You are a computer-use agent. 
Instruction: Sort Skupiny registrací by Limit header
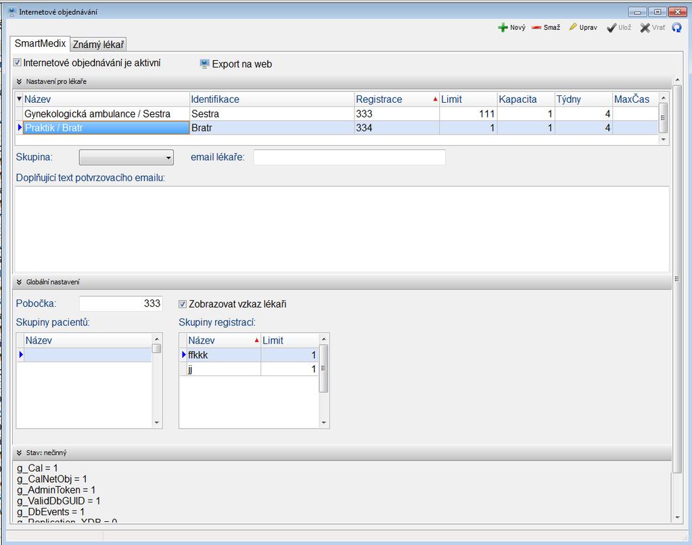(290, 341)
